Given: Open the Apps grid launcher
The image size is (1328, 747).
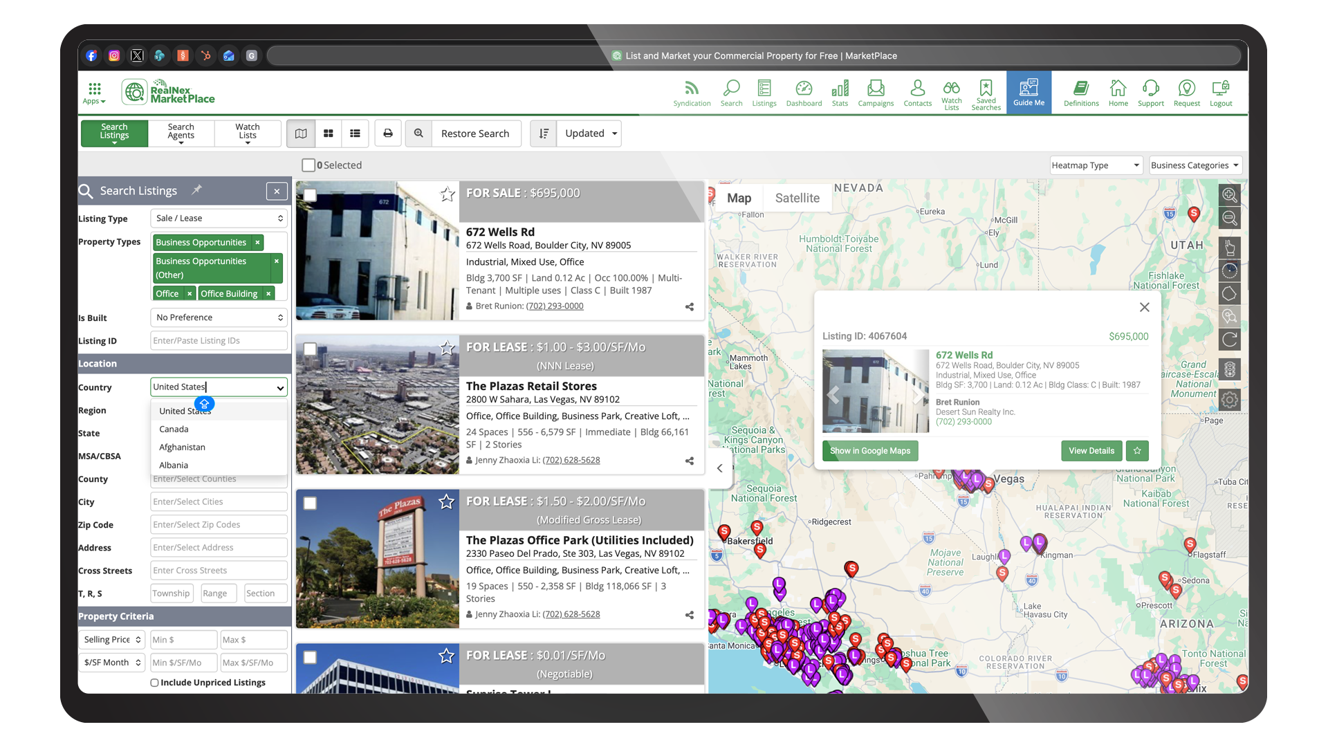Looking at the screenshot, I should [94, 93].
